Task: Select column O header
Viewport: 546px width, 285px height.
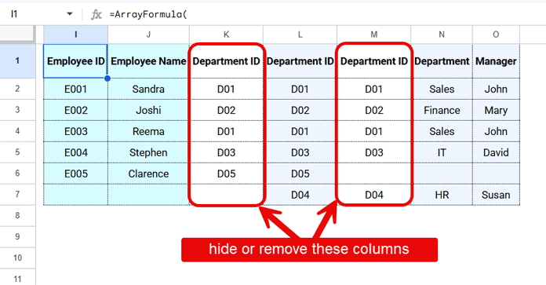Action: click(496, 35)
